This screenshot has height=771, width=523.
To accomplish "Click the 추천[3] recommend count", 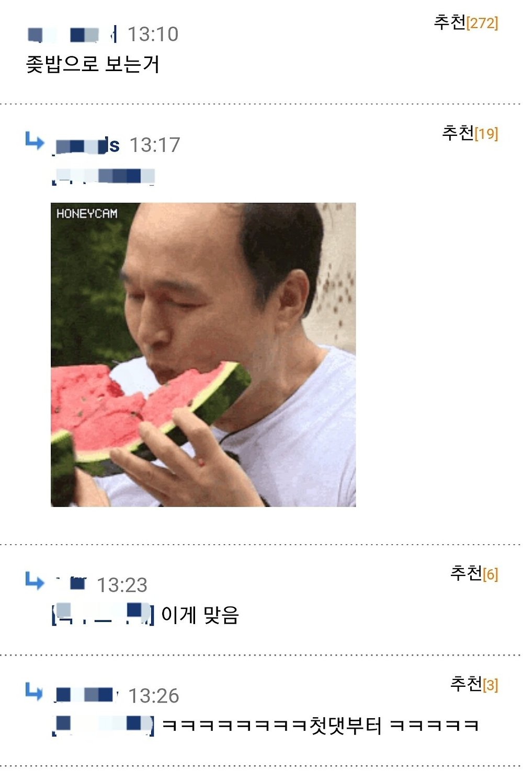I will click(x=474, y=684).
